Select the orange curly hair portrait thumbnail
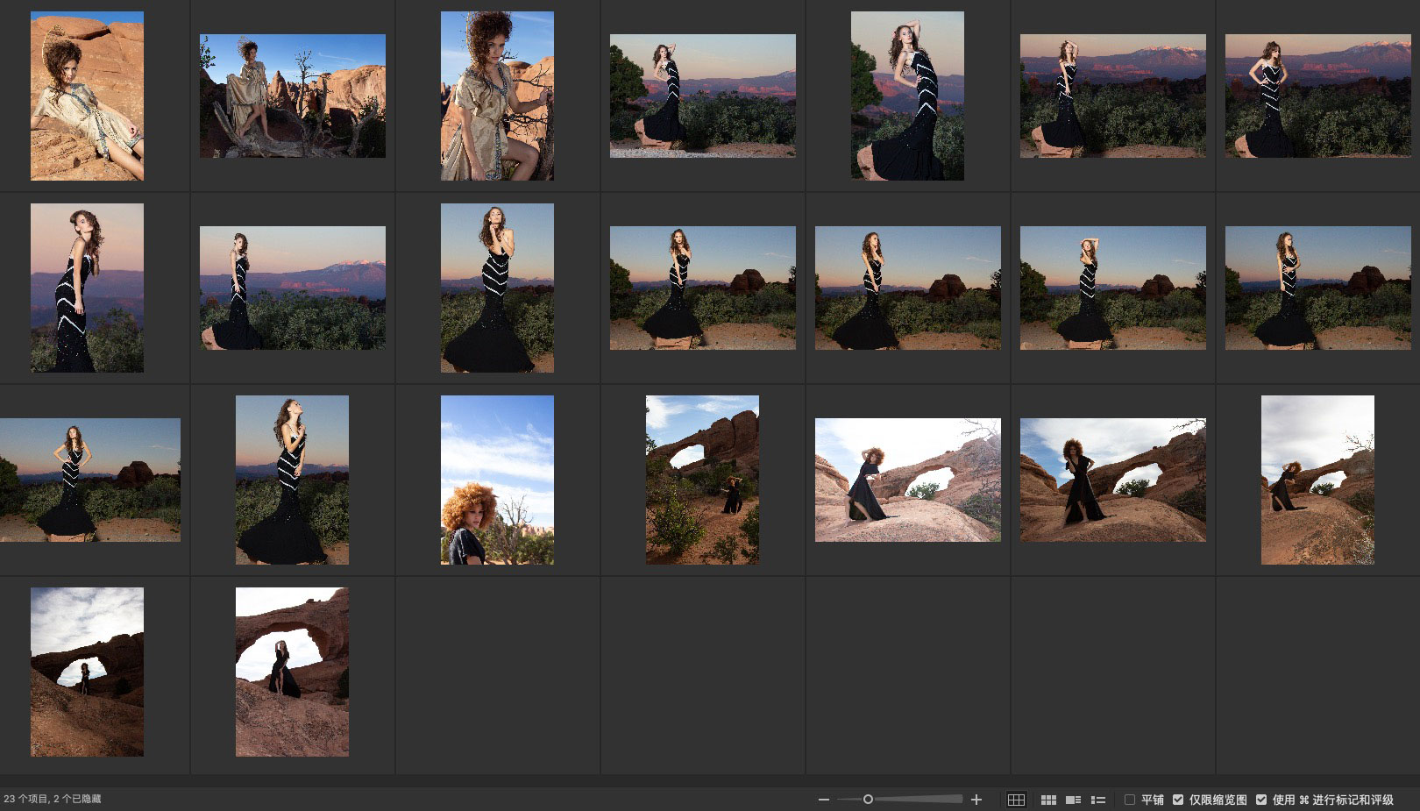The height and width of the screenshot is (811, 1420). pos(497,480)
